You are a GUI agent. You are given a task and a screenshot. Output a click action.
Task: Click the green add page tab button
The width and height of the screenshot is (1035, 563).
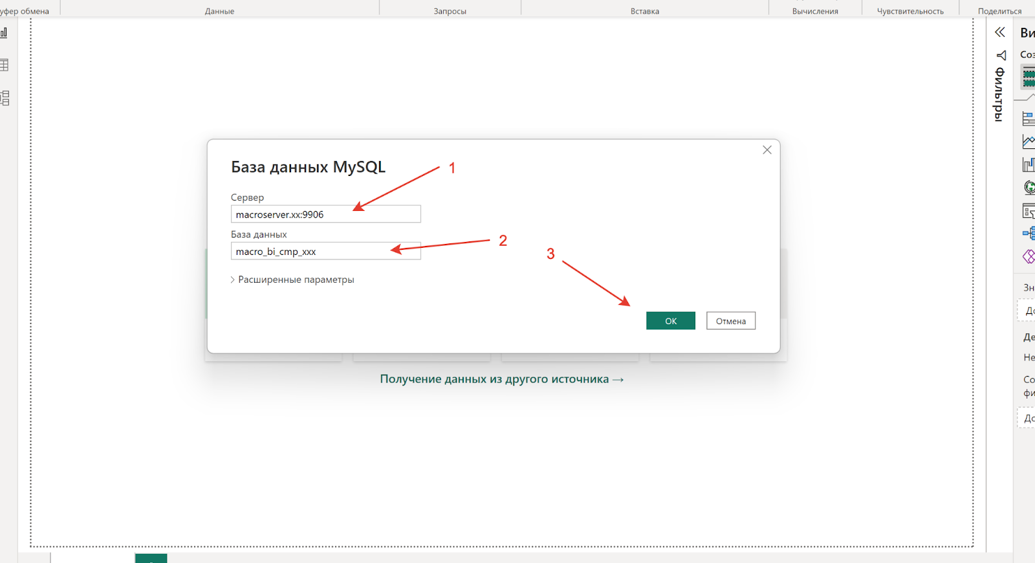(151, 558)
